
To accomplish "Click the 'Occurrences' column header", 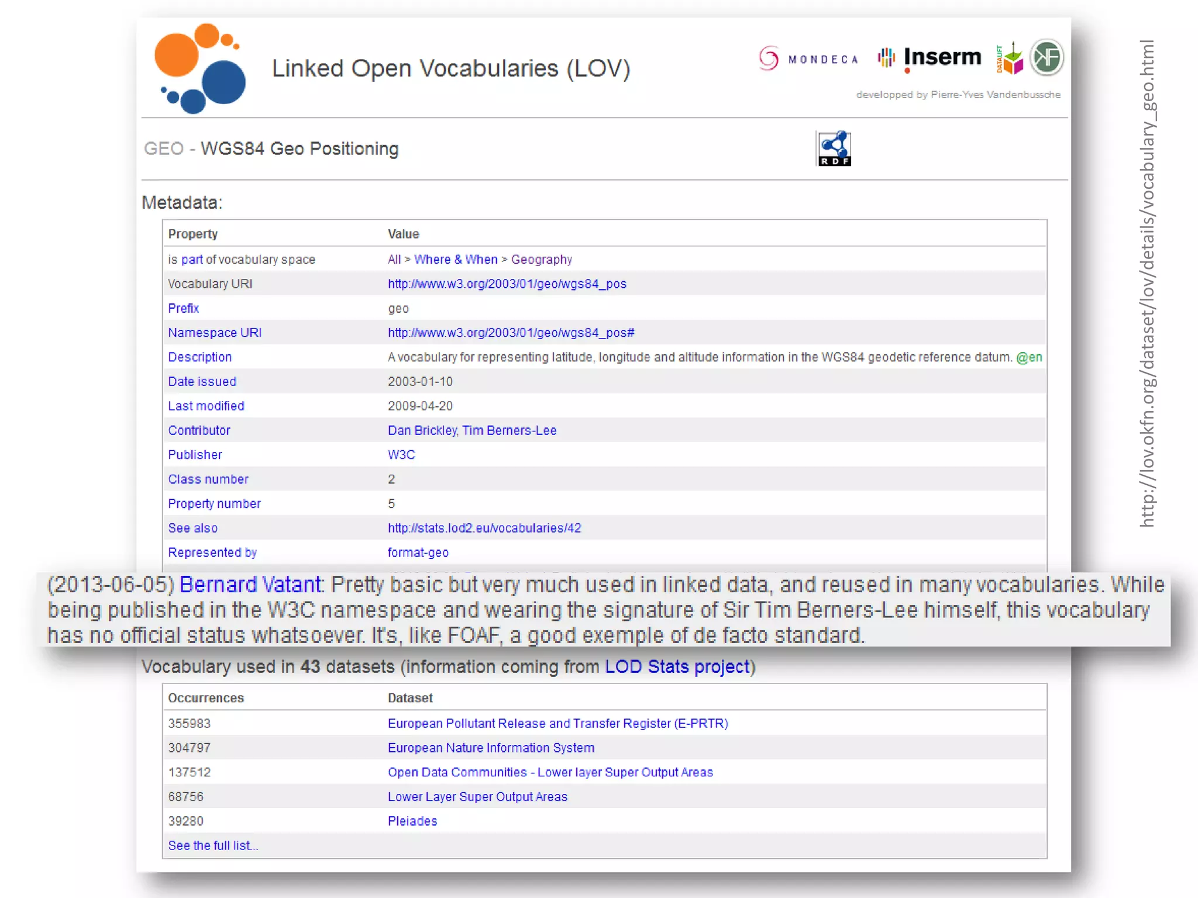I will tap(206, 698).
